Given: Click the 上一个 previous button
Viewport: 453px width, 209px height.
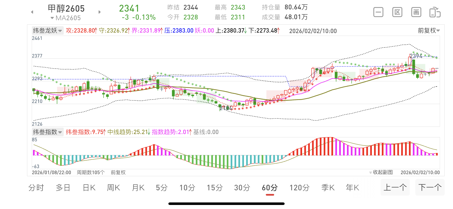Looking at the screenshot, I should [x=395, y=187].
